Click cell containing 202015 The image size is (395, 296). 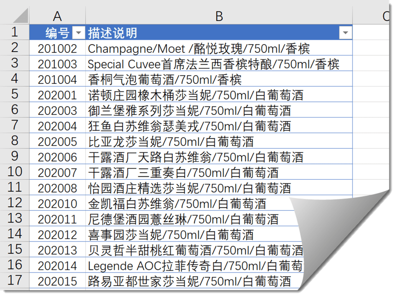(x=57, y=281)
